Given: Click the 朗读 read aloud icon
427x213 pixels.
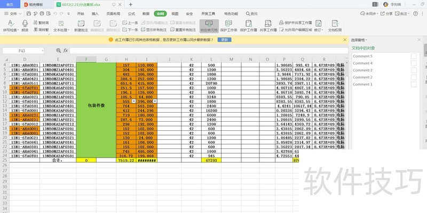Looking at the screenshot, I should (25, 23).
